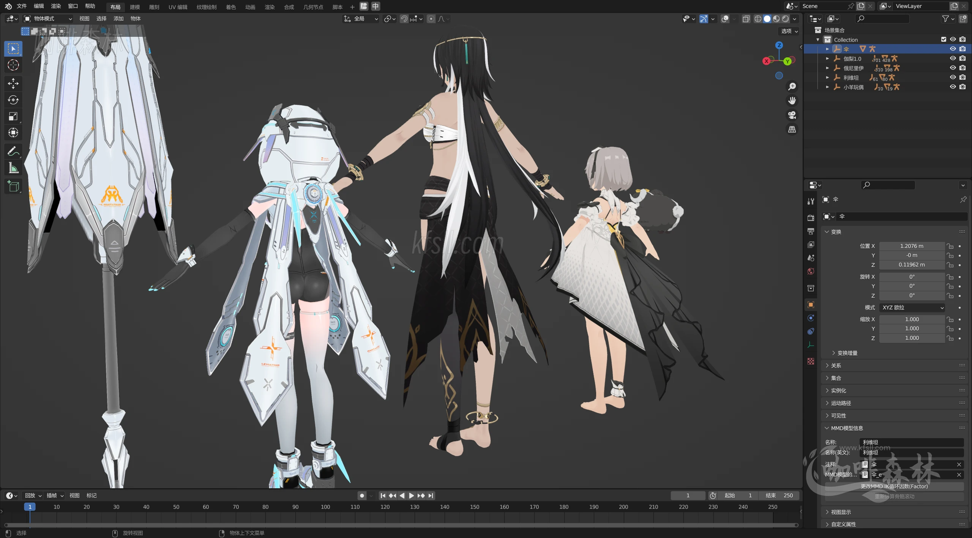Lock location X value
The width and height of the screenshot is (972, 538).
coord(950,246)
